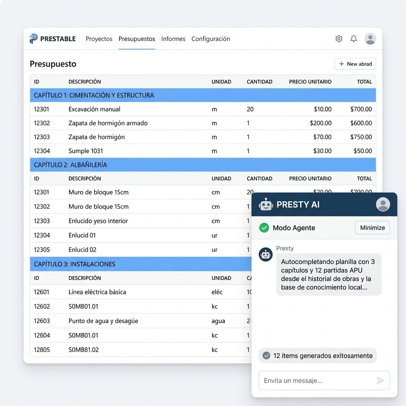Click the Autocompletando planilla chat message

[x=329, y=274]
